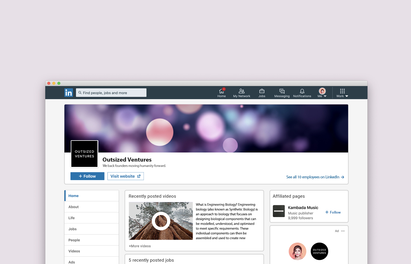
Task: Open the +More videos link
Action: [140, 246]
